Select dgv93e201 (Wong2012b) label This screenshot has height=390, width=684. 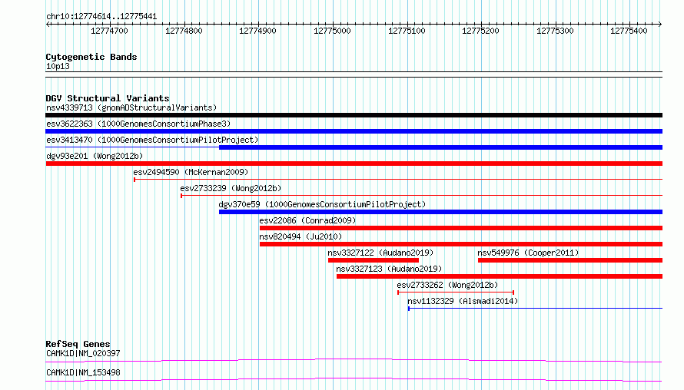(95, 156)
